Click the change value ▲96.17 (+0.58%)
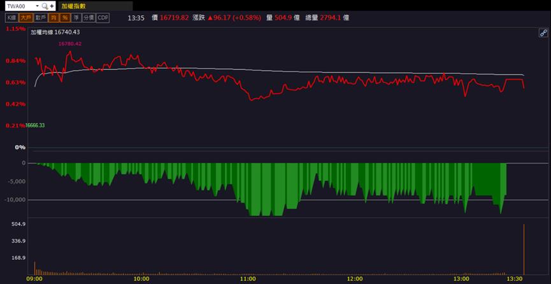Image resolution: width=551 pixels, height=284 pixels. 234,18
